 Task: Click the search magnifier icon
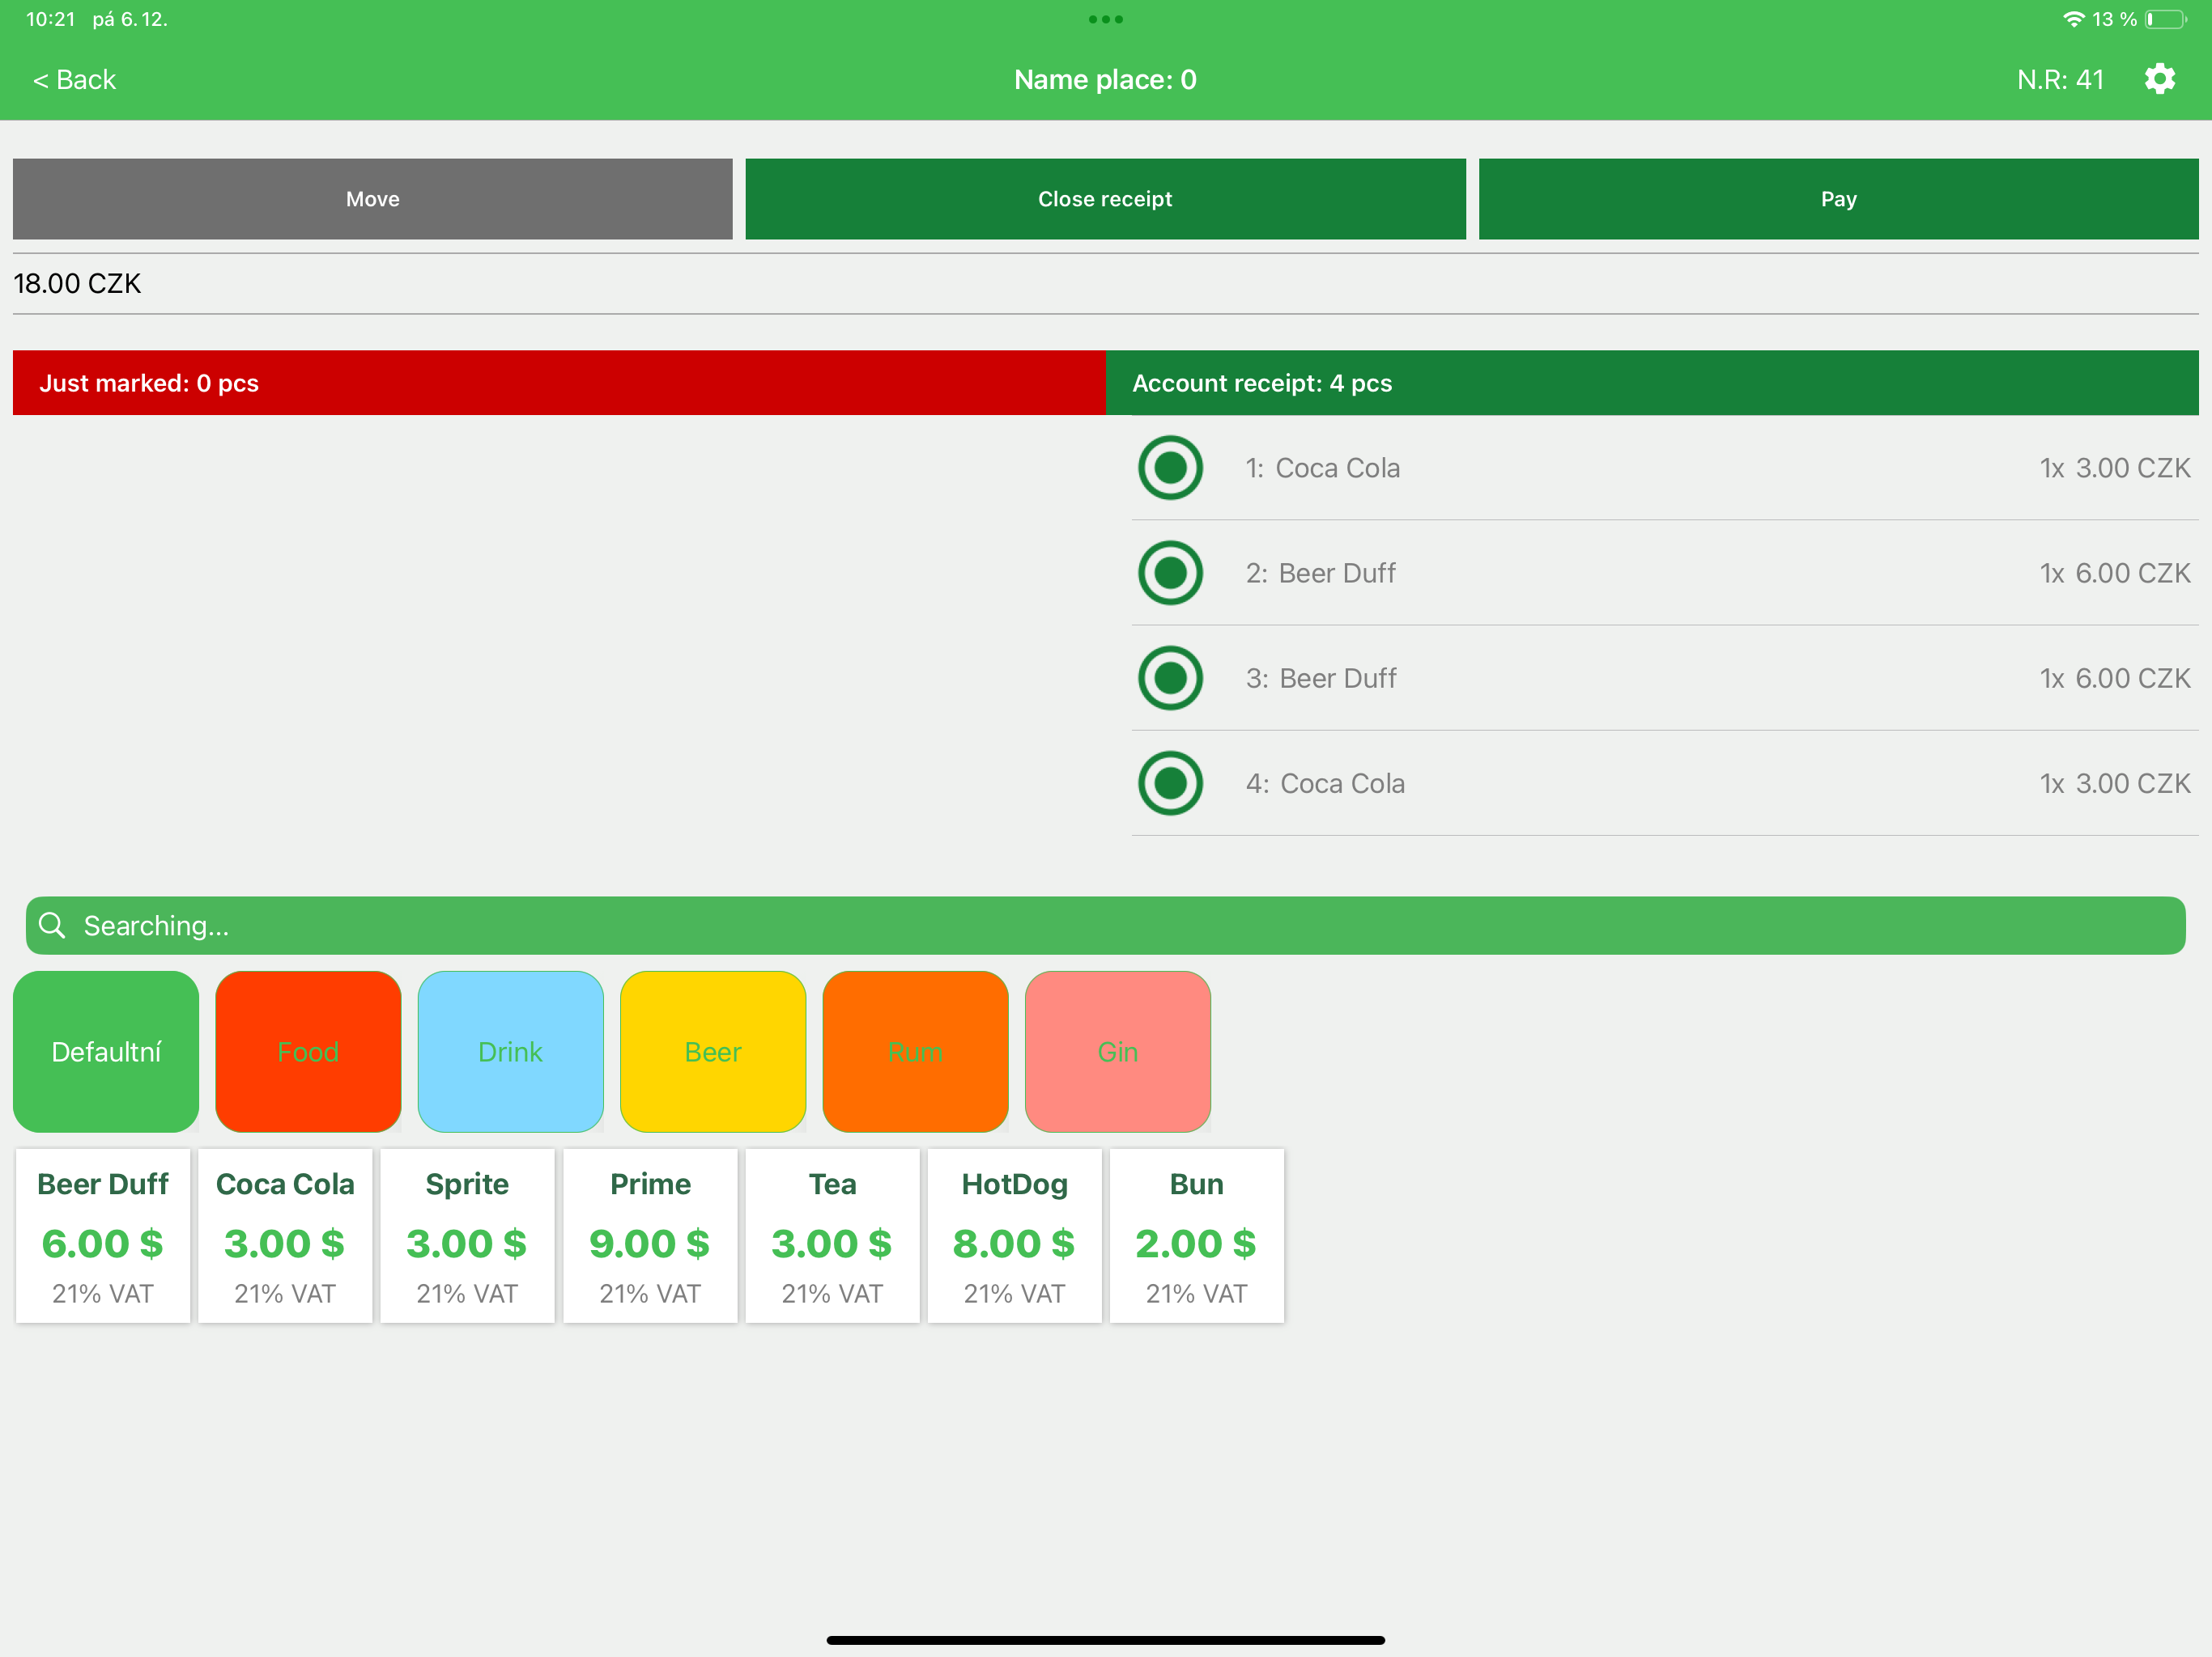pyautogui.click(x=52, y=926)
